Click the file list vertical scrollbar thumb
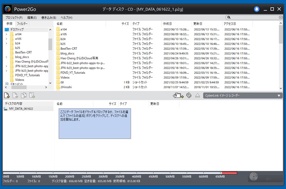The height and width of the screenshot is (189, 286). click(281, 34)
